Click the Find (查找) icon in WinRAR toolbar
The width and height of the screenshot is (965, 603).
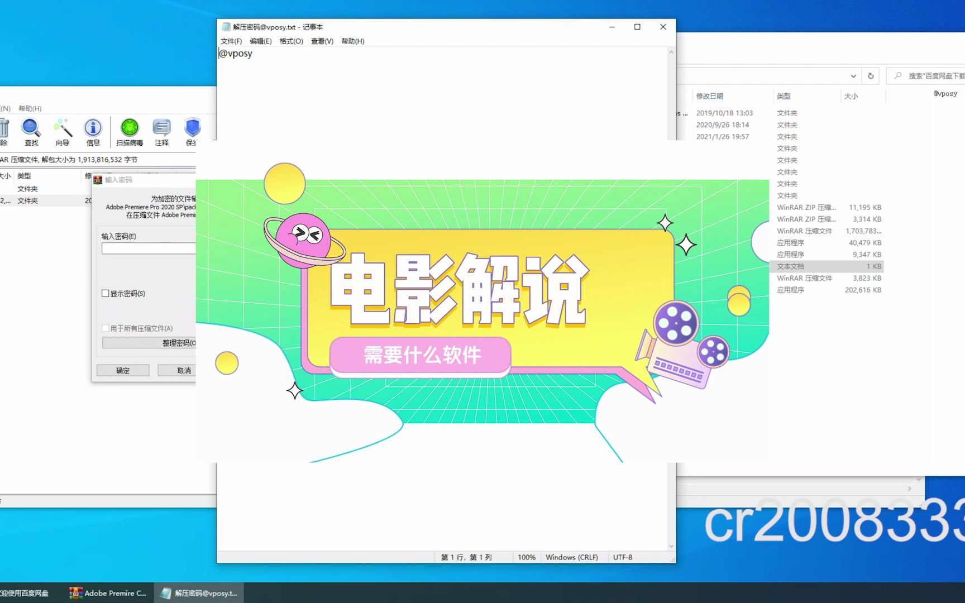(31, 132)
